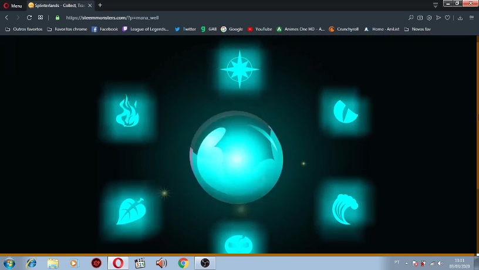Image resolution: width=479 pixels, height=270 pixels.
Task: Open the tray volume control
Action: pos(440,263)
